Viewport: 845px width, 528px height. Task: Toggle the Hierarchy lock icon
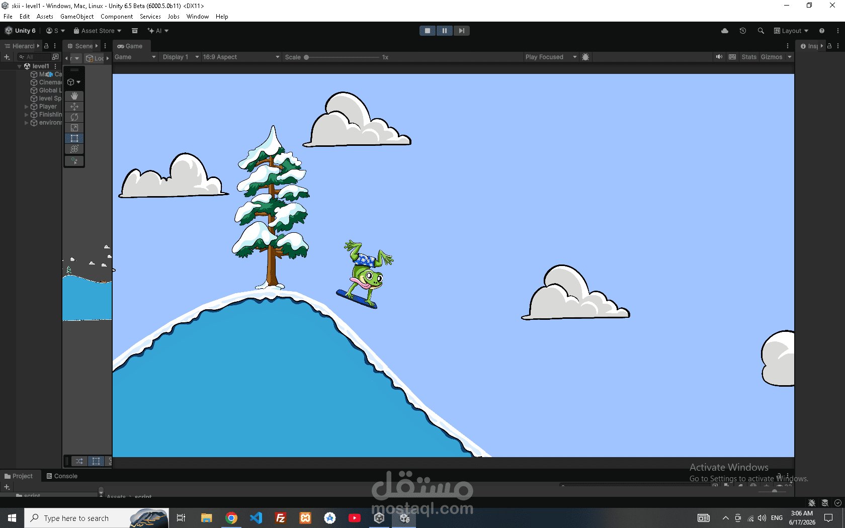click(46, 46)
